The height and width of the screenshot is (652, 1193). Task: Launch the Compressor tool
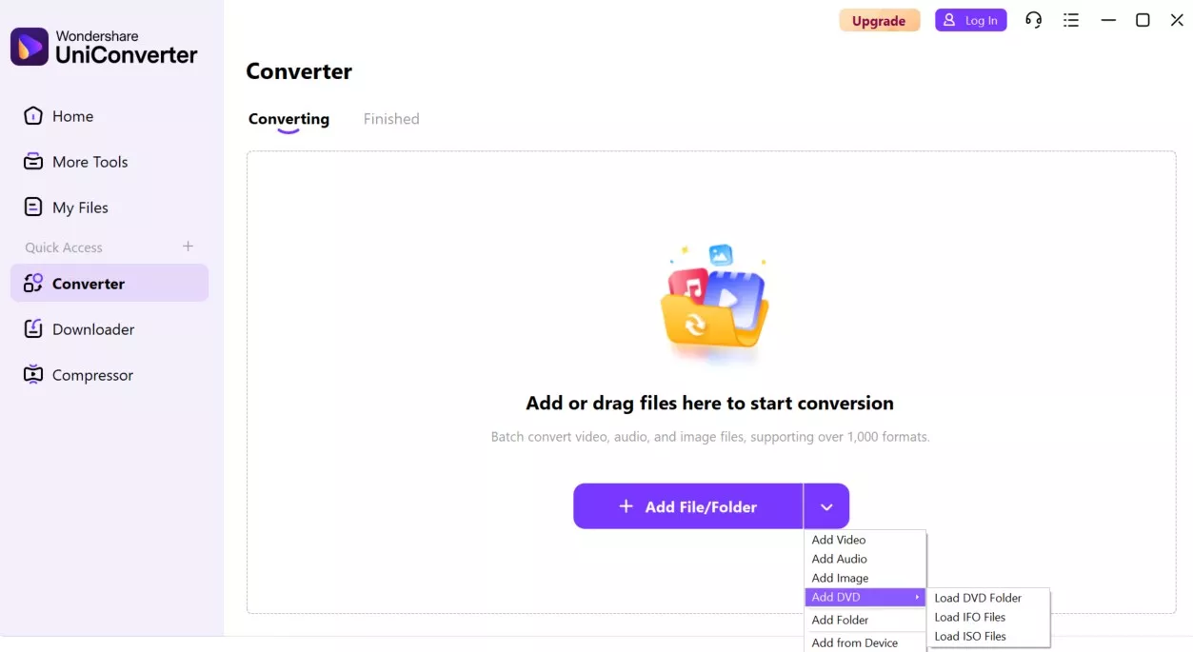[92, 374]
